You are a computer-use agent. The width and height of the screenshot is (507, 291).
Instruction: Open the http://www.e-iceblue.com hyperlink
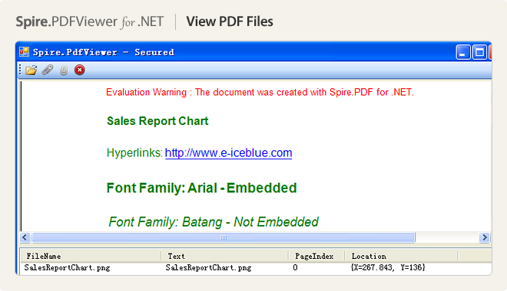(x=229, y=152)
